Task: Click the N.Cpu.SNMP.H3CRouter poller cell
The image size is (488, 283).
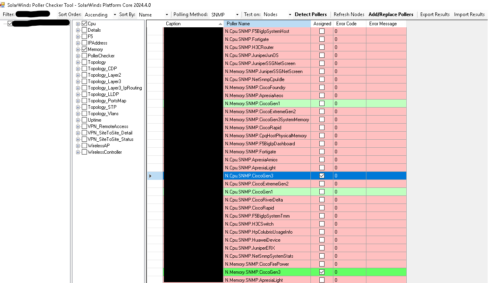Action: click(267, 47)
